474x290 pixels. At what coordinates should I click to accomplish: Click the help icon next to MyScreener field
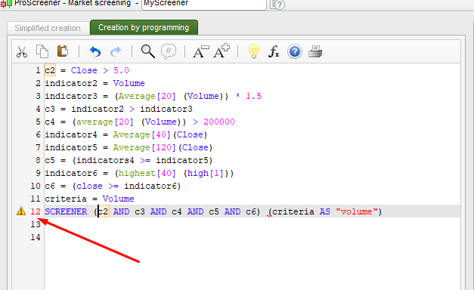tap(277, 5)
